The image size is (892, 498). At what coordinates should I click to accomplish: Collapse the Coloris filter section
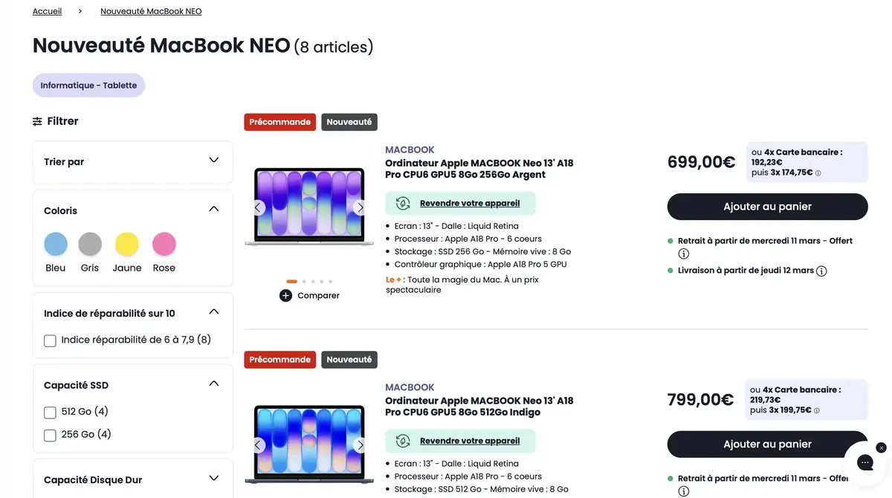pyautogui.click(x=213, y=210)
